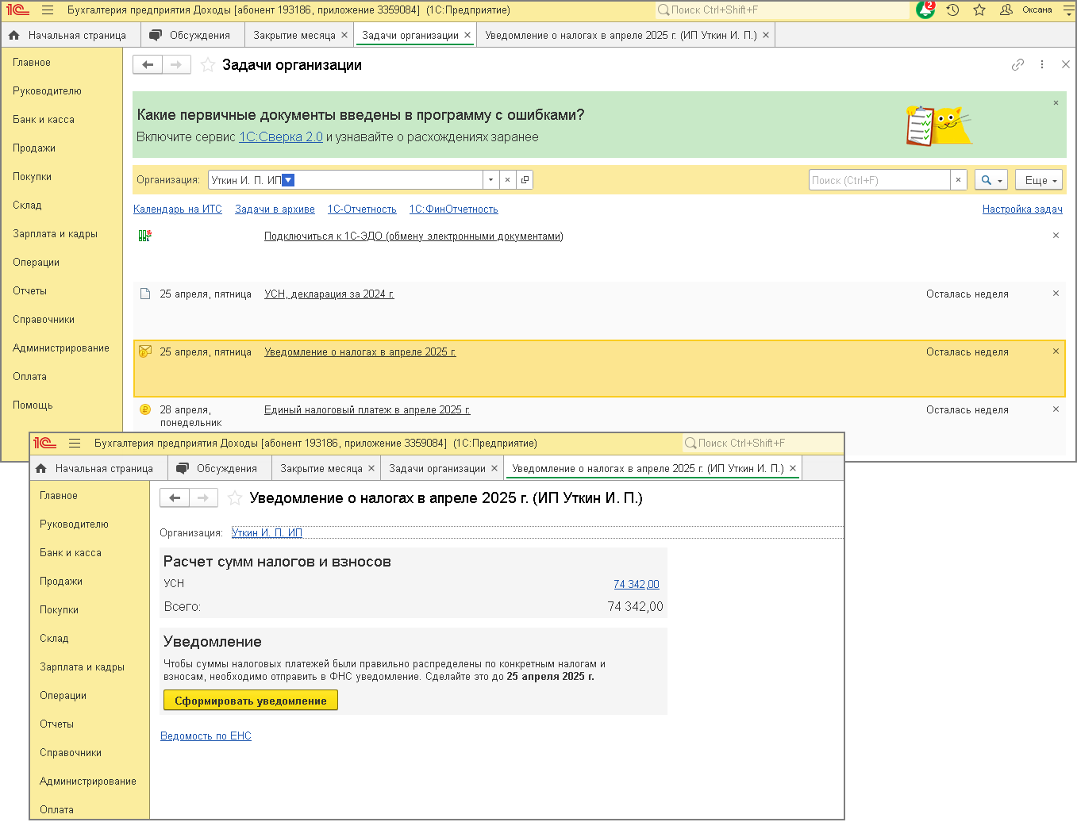Click Сформировать уведомление button
Viewport: 1077px width, 822px height.
[x=251, y=701]
